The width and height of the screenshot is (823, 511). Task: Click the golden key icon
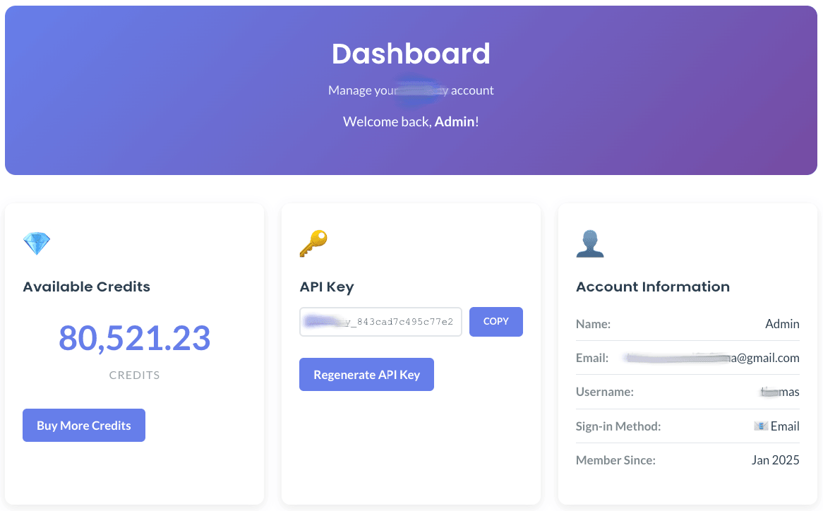313,244
